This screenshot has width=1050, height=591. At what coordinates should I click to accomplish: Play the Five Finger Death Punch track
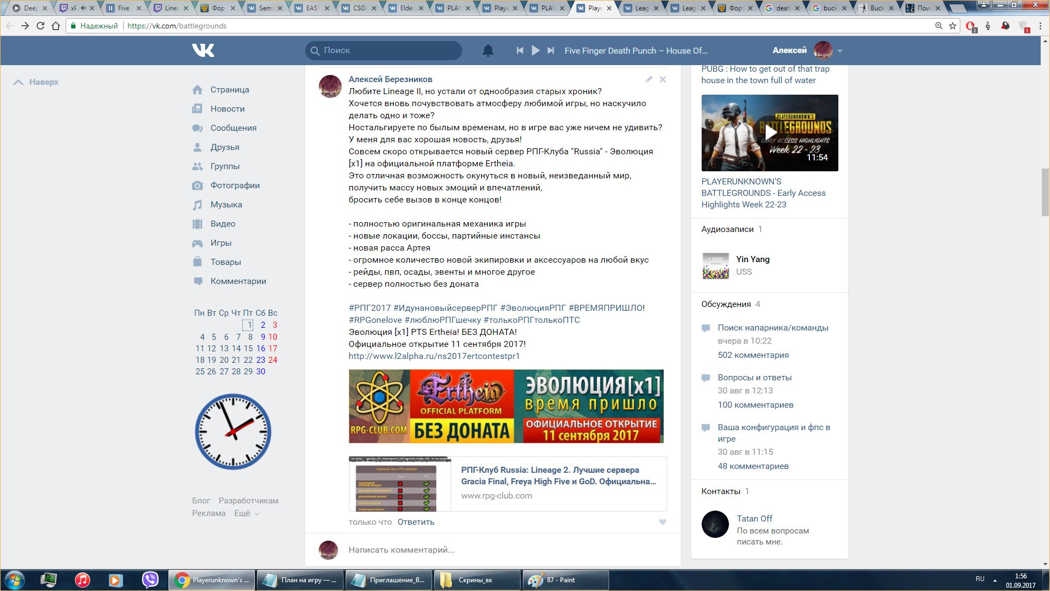(x=535, y=50)
